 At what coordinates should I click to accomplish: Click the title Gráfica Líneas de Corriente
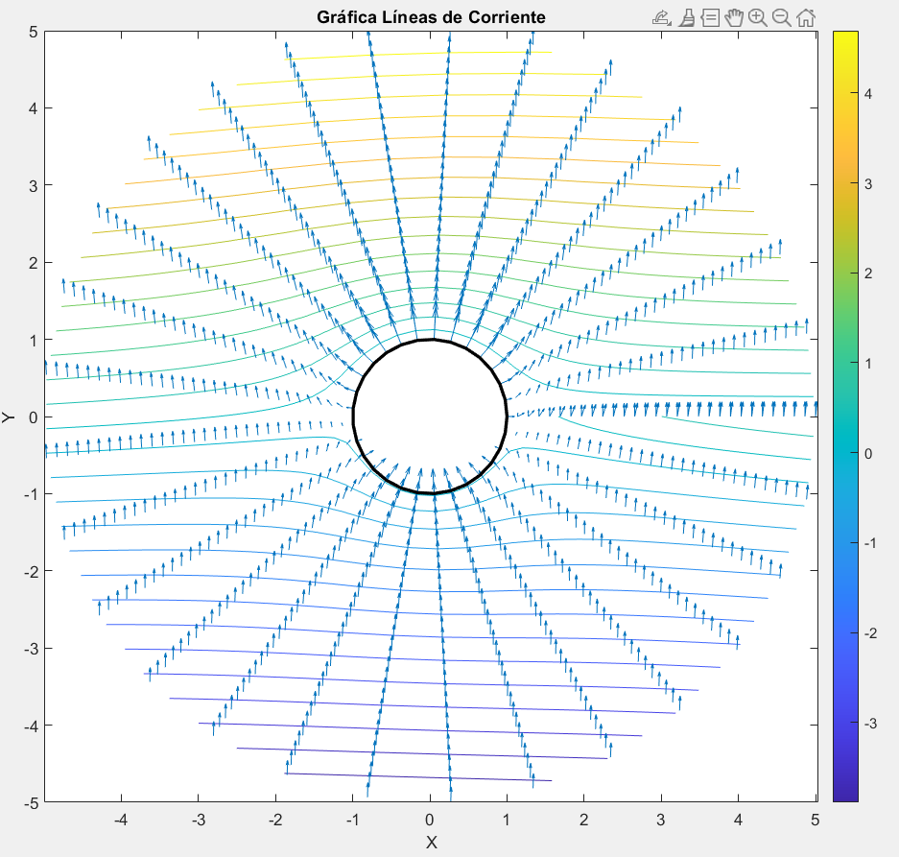tap(431, 17)
